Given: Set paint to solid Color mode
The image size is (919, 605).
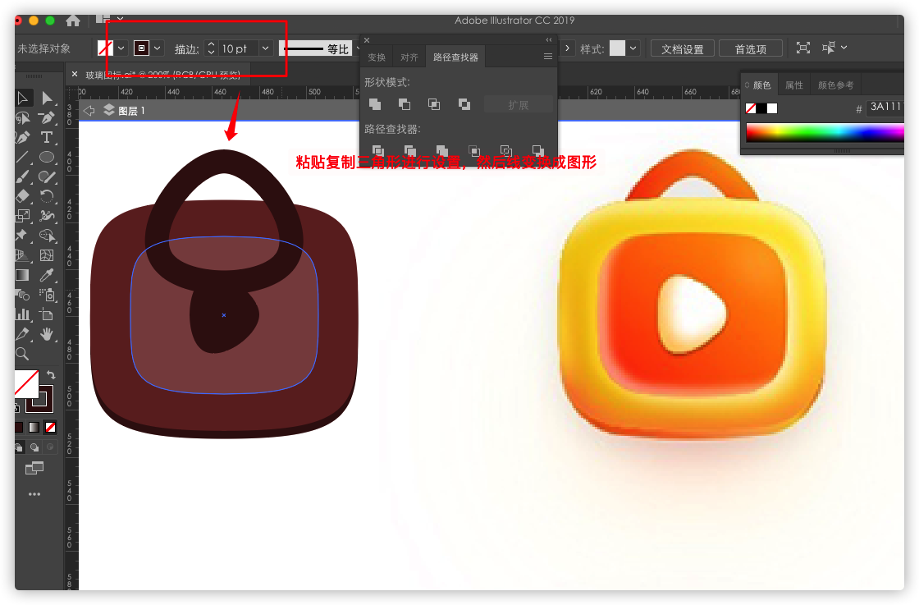Looking at the screenshot, I should click(19, 428).
